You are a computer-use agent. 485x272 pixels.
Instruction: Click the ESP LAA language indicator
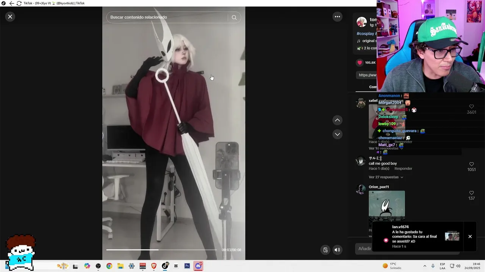(443, 266)
